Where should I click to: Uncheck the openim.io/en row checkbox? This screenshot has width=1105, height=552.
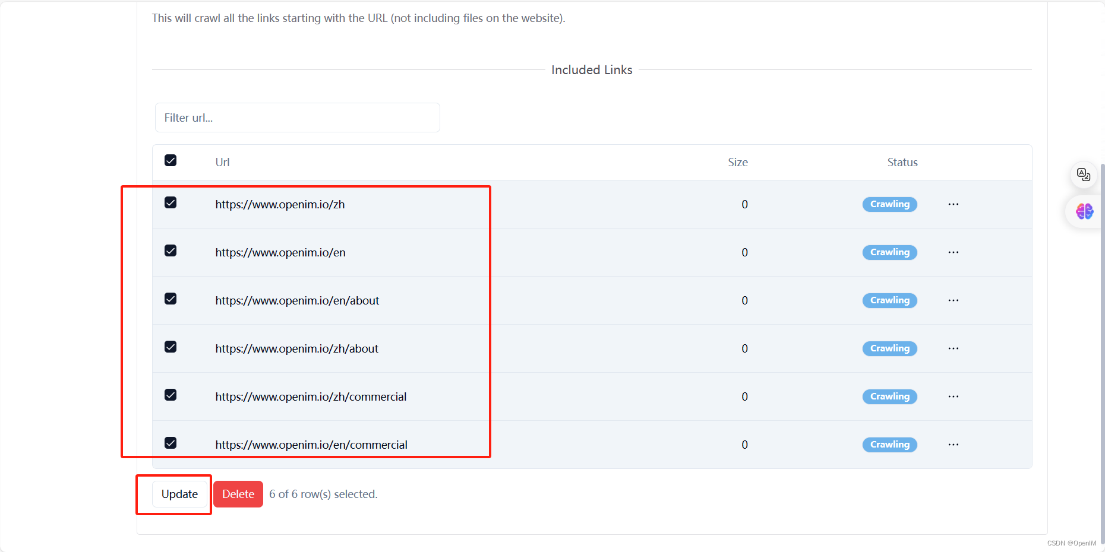coord(171,250)
